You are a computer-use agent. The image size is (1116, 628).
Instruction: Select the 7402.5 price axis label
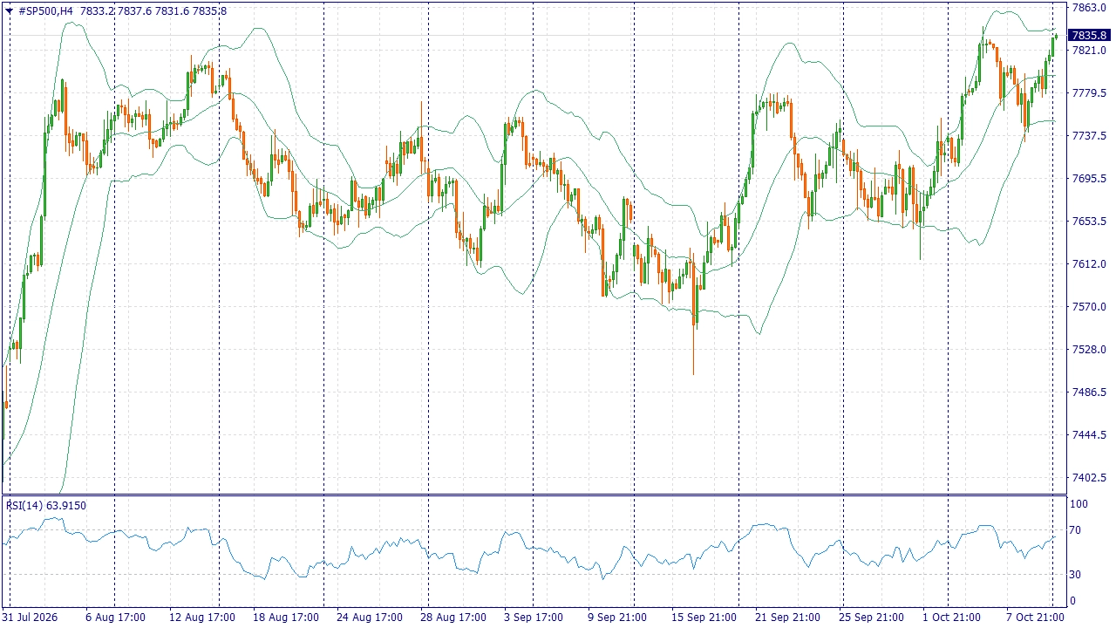point(1087,478)
